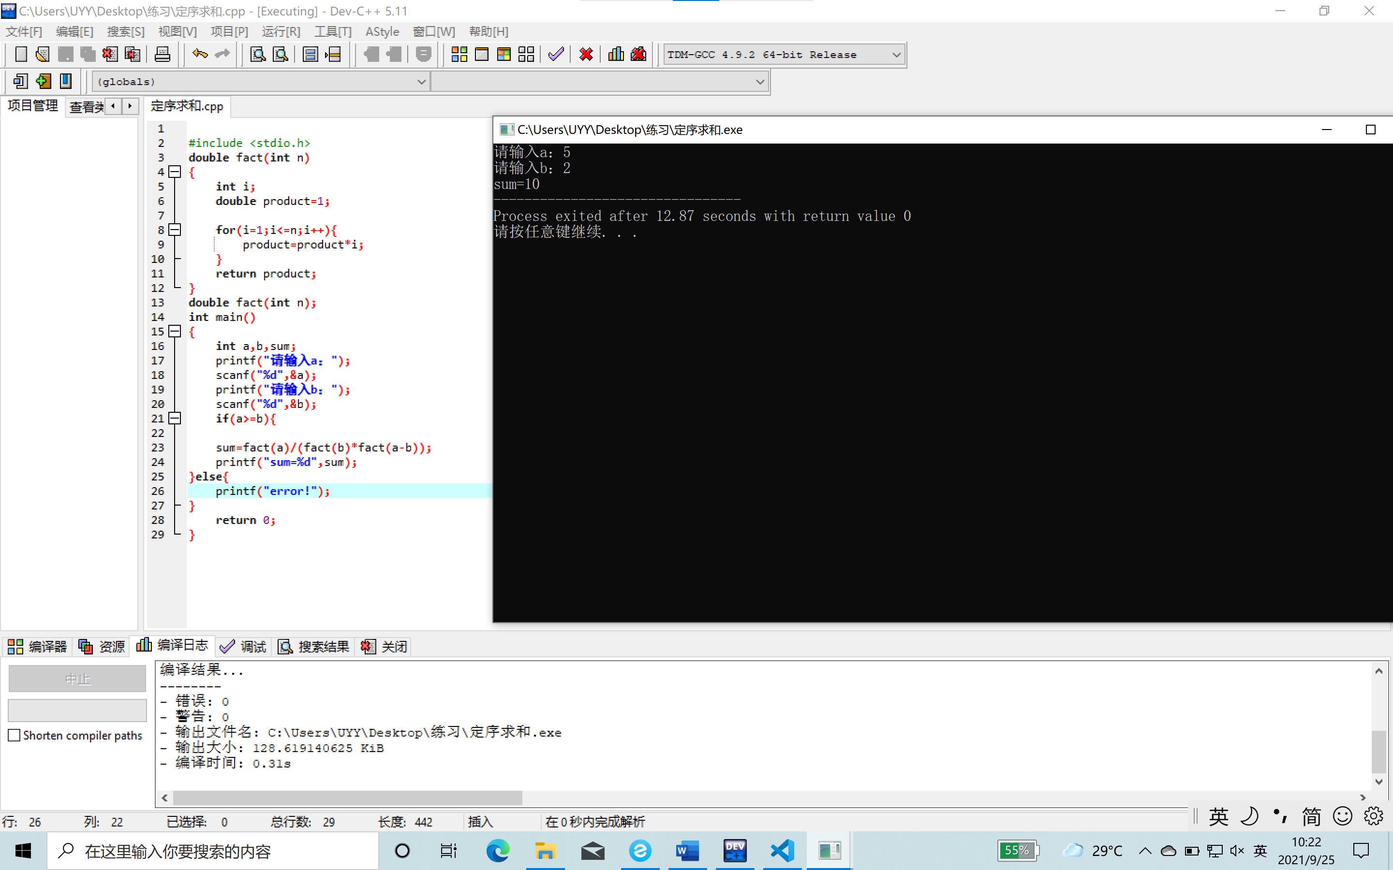Start debugging with the purple checkmark
This screenshot has height=870, width=1393.
click(556, 55)
